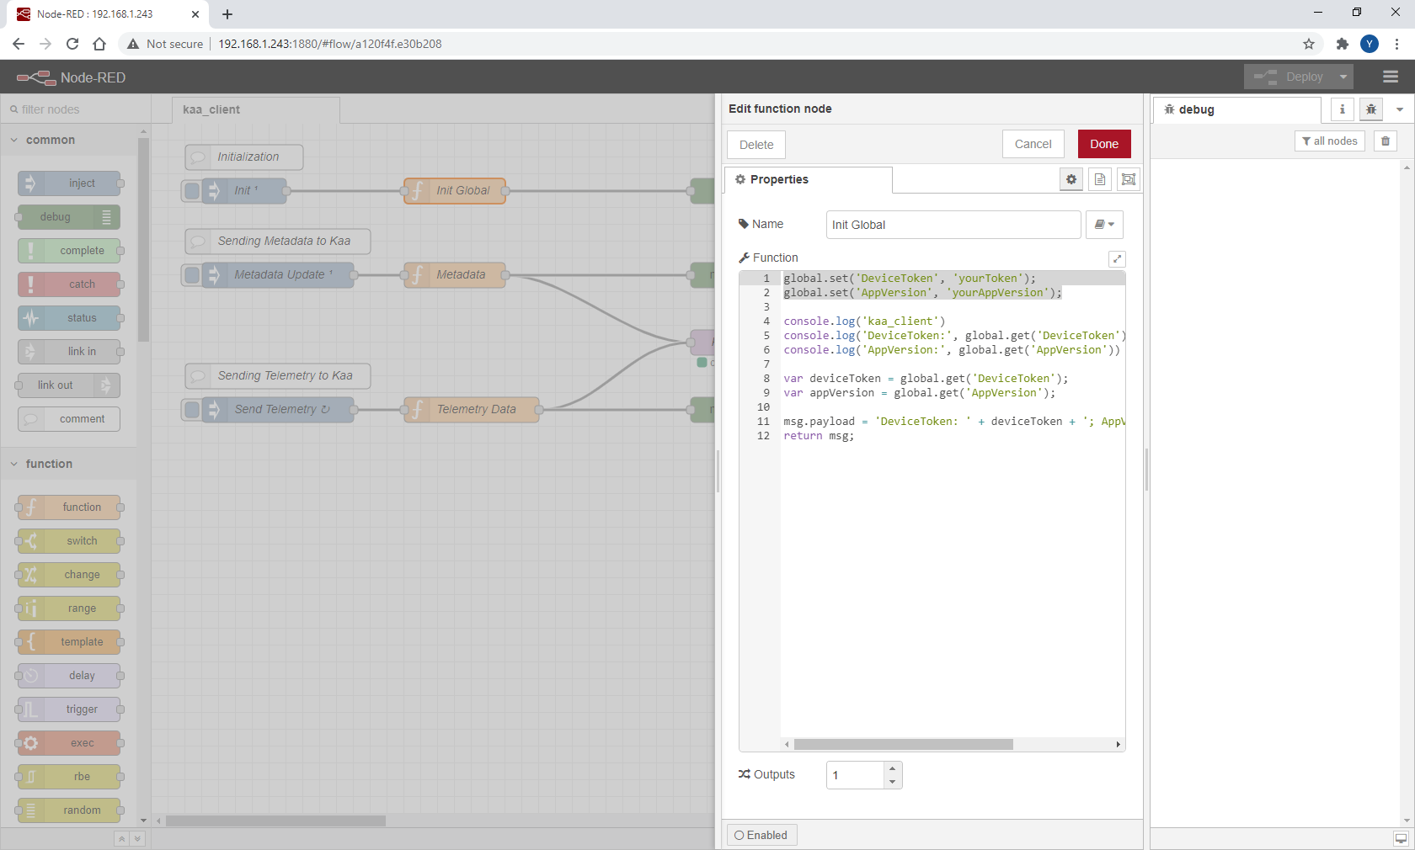This screenshot has width=1415, height=850.
Task: Open a new browser tab
Action: tap(227, 14)
